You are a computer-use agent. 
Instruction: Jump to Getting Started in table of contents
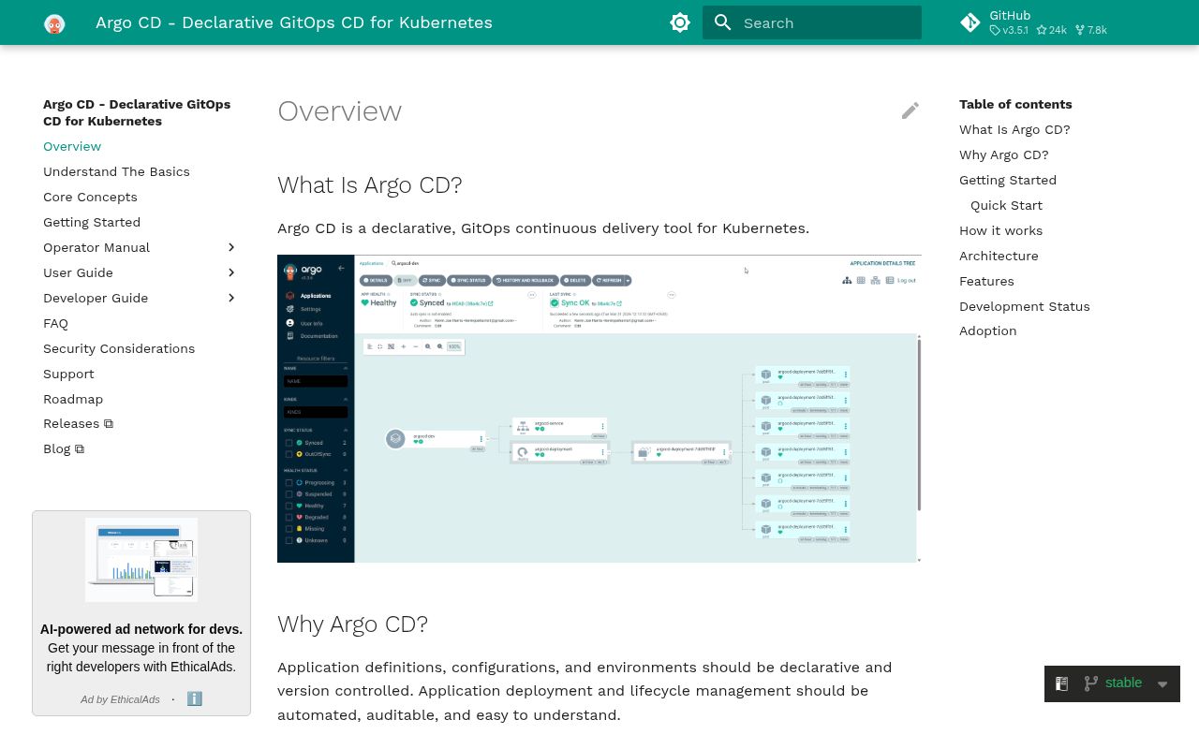1007,180
